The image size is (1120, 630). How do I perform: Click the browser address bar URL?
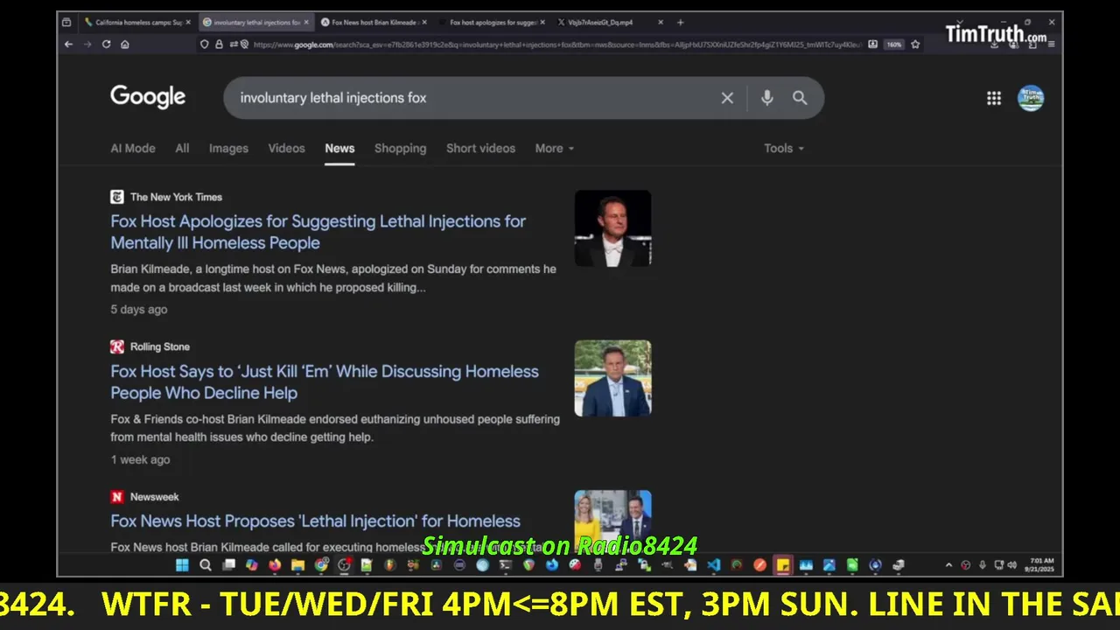pyautogui.click(x=556, y=44)
